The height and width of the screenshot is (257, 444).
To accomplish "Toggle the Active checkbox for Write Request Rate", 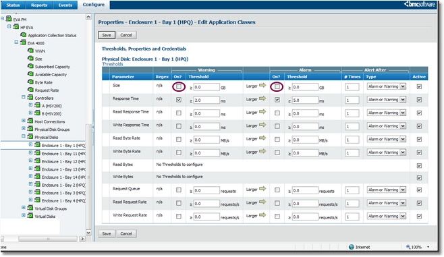I will coord(419,217).
